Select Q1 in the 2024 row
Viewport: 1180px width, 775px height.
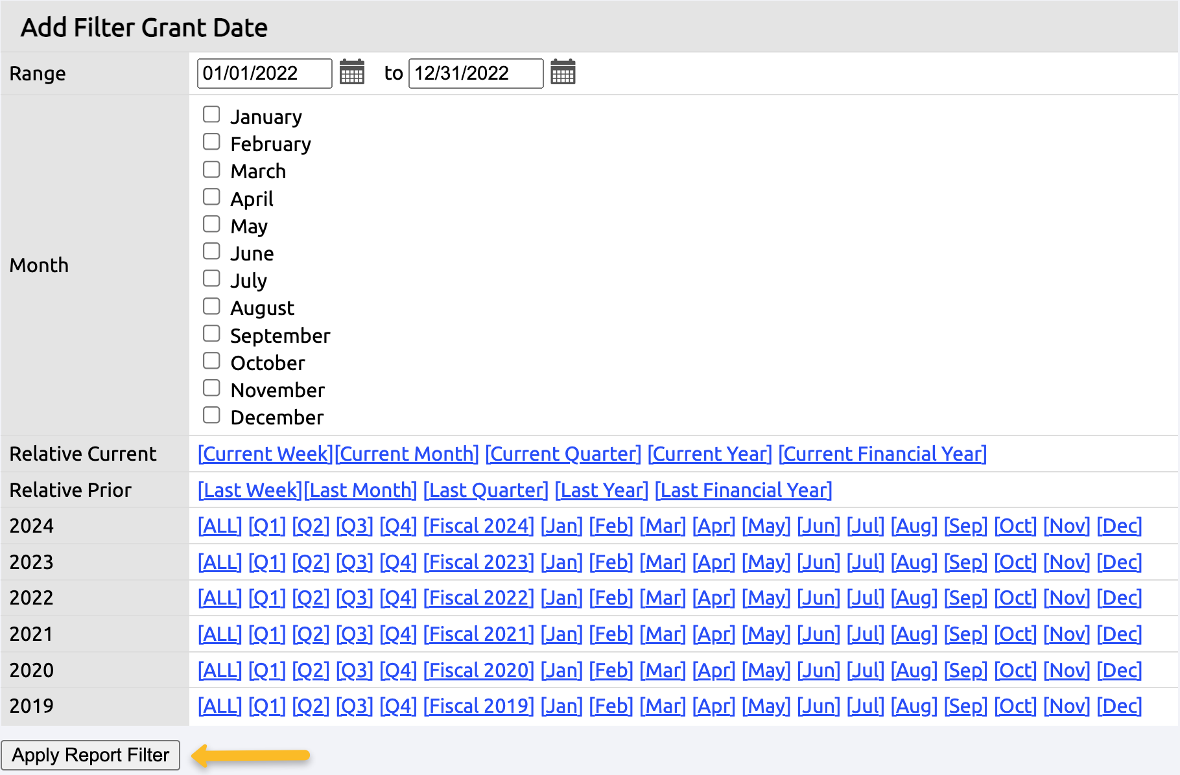[267, 526]
